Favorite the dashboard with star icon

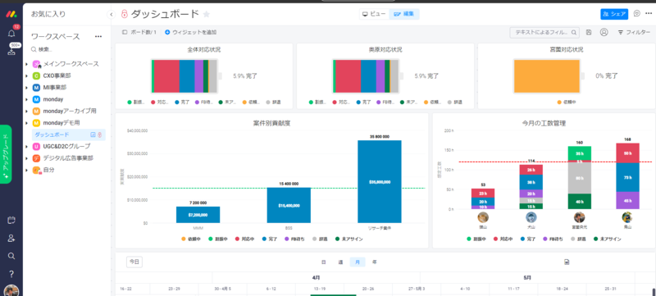pos(207,14)
